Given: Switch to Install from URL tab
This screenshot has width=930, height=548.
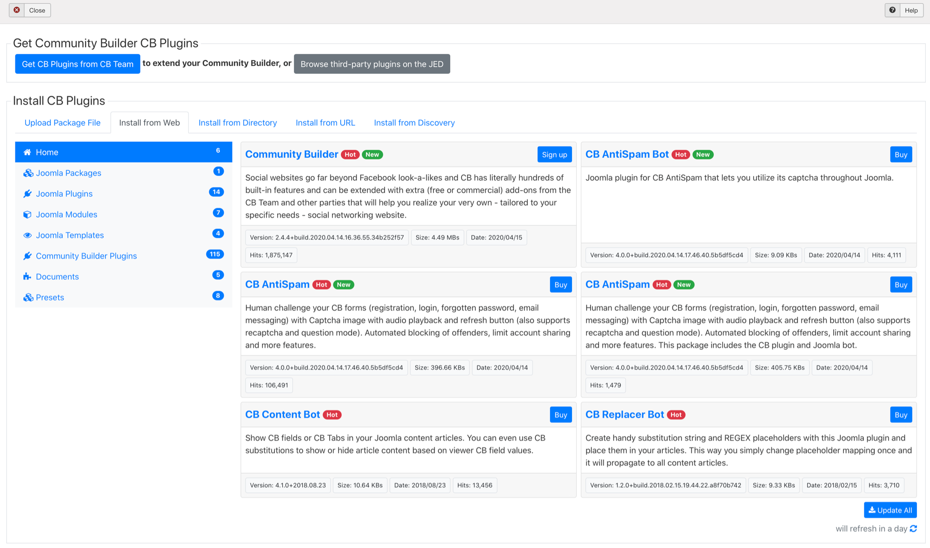Looking at the screenshot, I should coord(325,122).
